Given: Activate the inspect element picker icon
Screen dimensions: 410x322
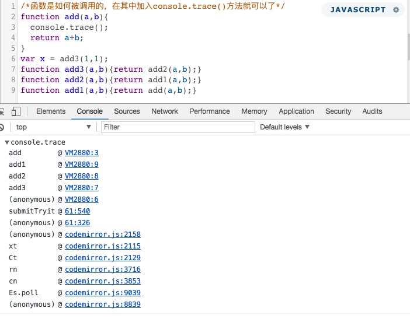Looking at the screenshot, I should [x=2, y=111].
